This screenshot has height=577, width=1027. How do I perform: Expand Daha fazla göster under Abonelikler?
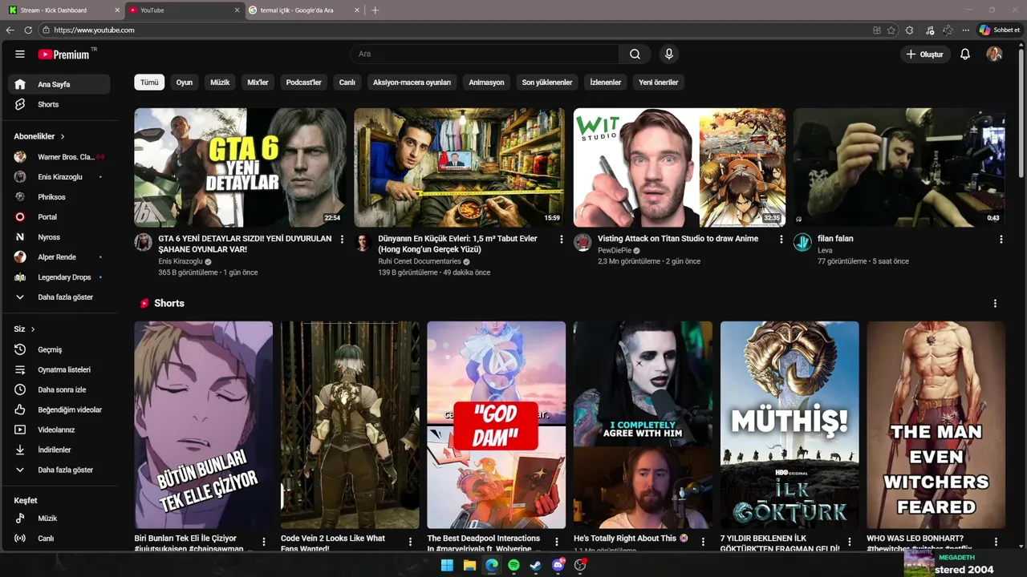[x=59, y=297]
